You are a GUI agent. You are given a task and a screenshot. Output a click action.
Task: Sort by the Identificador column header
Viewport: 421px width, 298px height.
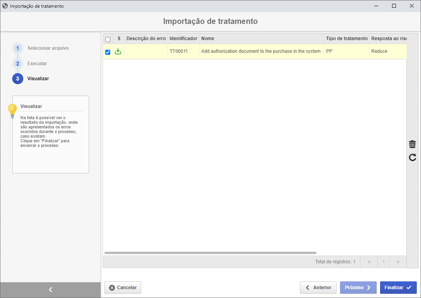[x=184, y=39]
